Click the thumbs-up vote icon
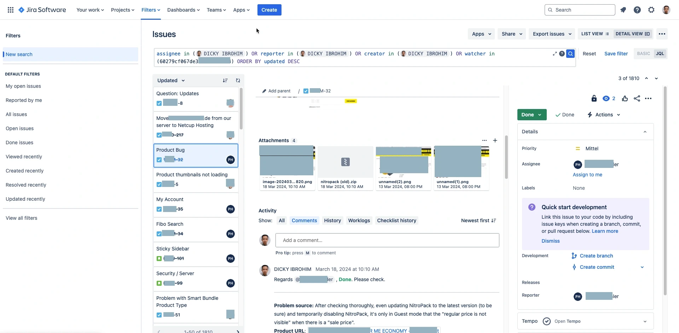The image size is (679, 333). [x=625, y=98]
